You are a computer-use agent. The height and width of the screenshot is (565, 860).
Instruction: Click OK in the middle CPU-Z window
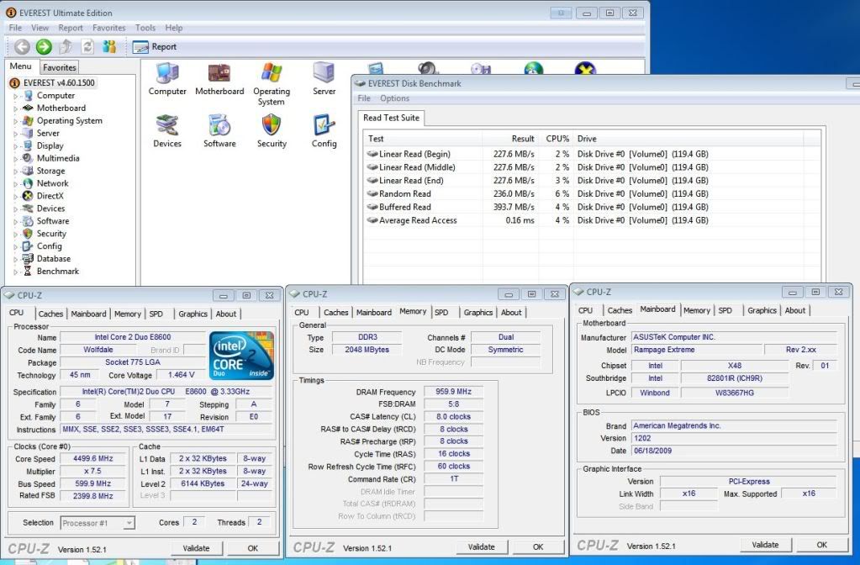(x=538, y=547)
